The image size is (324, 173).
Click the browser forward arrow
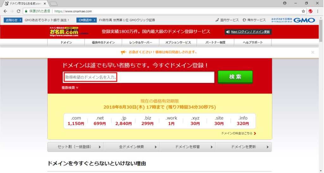12,11
